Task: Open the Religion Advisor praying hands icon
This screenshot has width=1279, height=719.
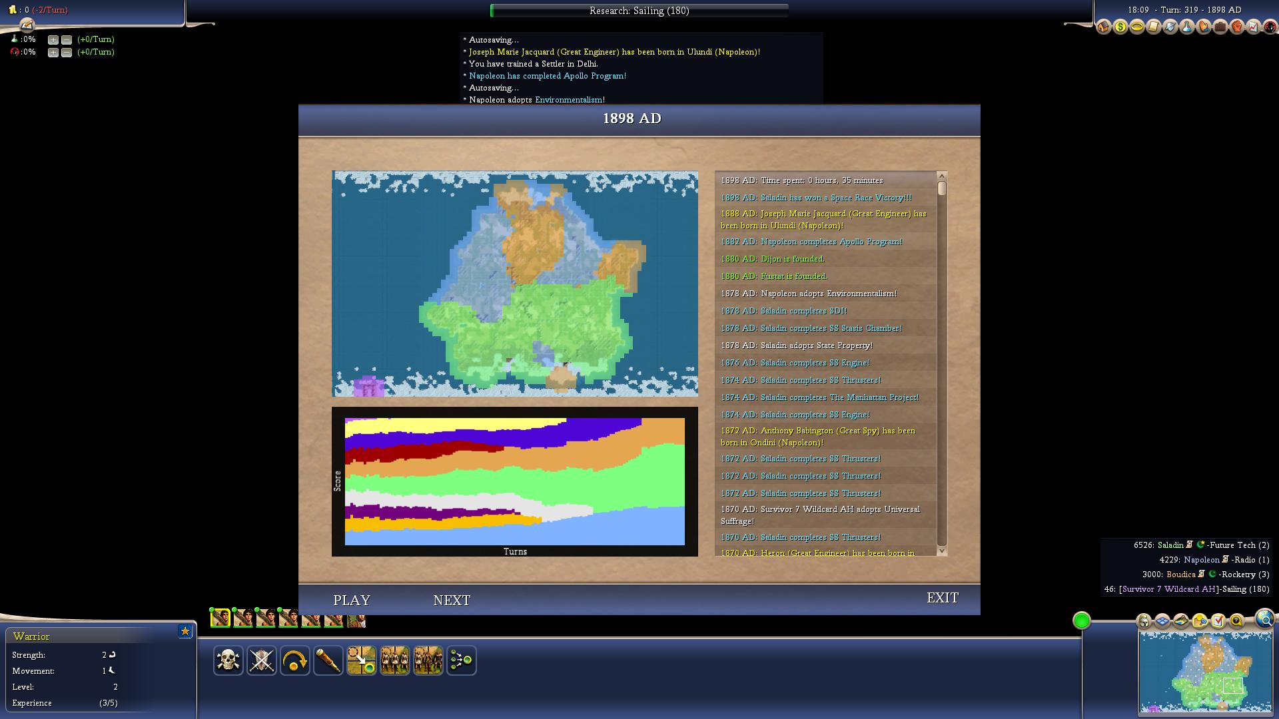Action: (x=1204, y=27)
